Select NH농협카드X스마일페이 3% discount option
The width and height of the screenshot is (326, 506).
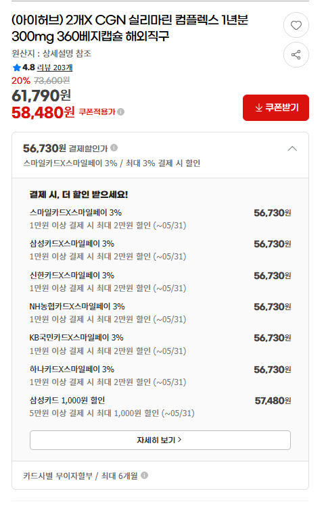click(x=160, y=313)
